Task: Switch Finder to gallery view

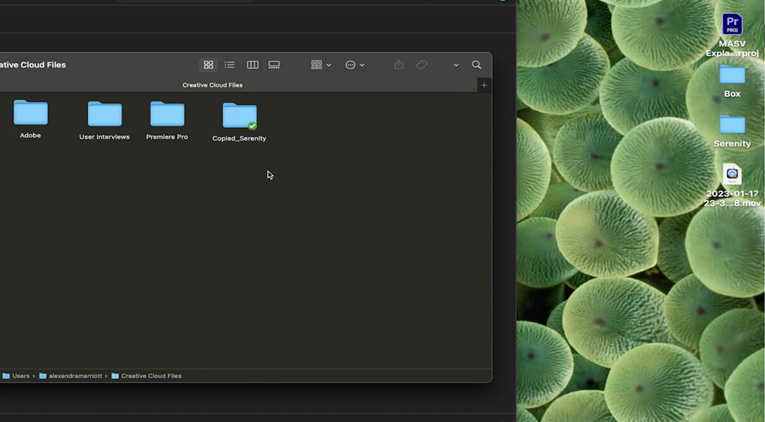Action: click(274, 64)
